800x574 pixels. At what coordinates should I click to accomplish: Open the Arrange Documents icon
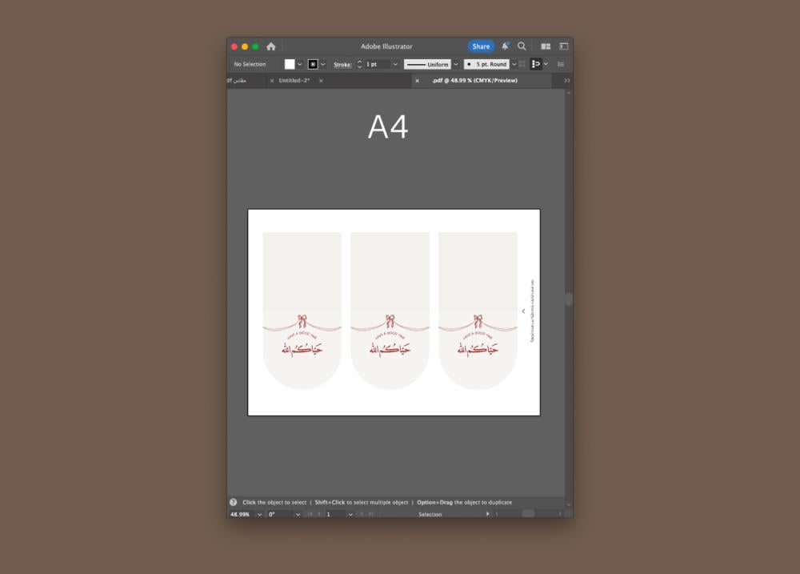(546, 46)
